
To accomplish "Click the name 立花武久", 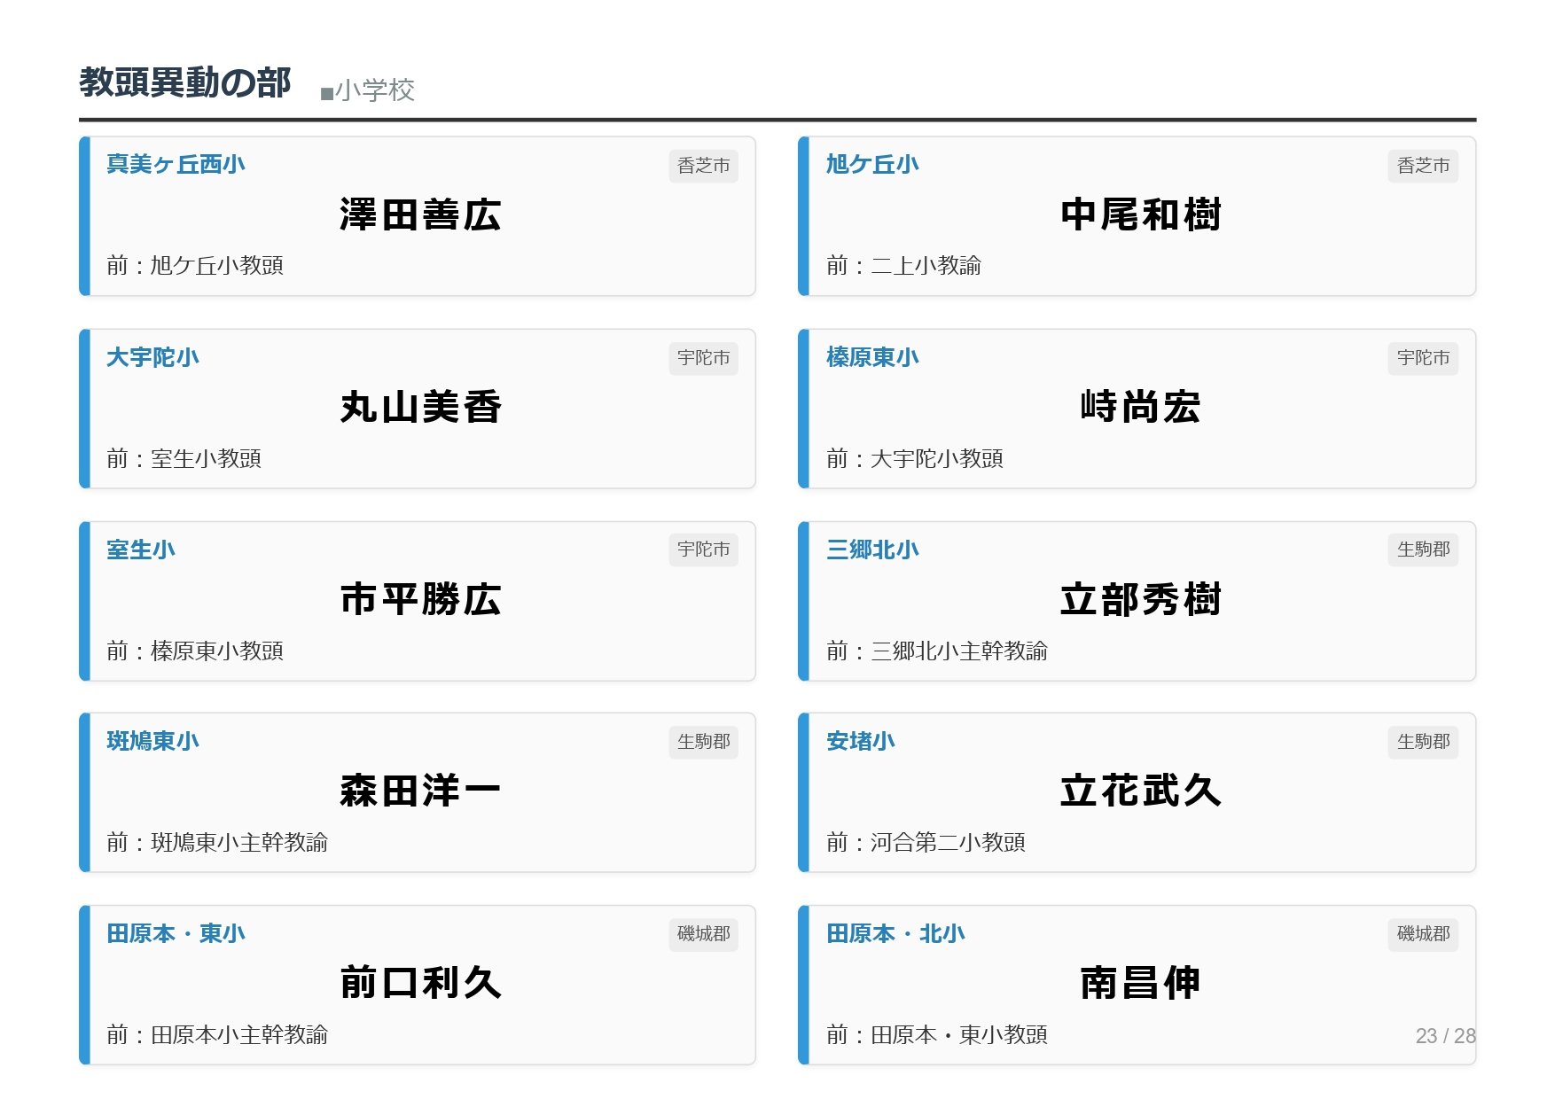I will (x=1140, y=791).
